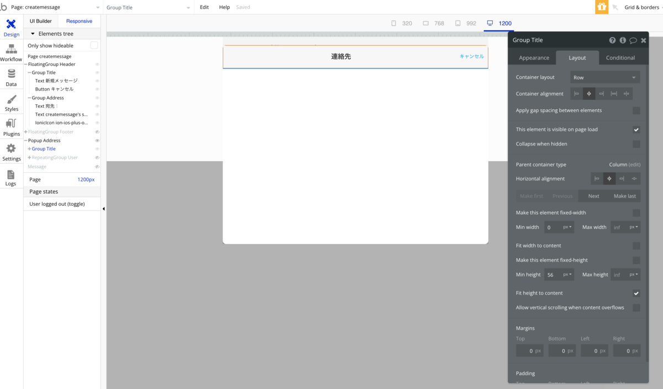Set container alignment to right

[601, 94]
